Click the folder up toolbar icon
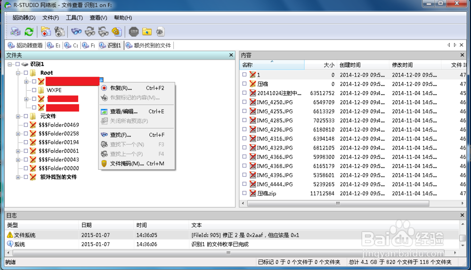 (x=147, y=32)
